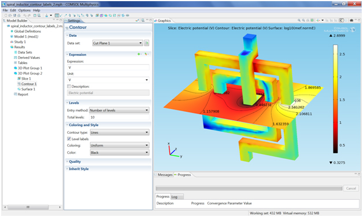Open the Options menu
The width and height of the screenshot is (363, 217).
(x=24, y=10)
